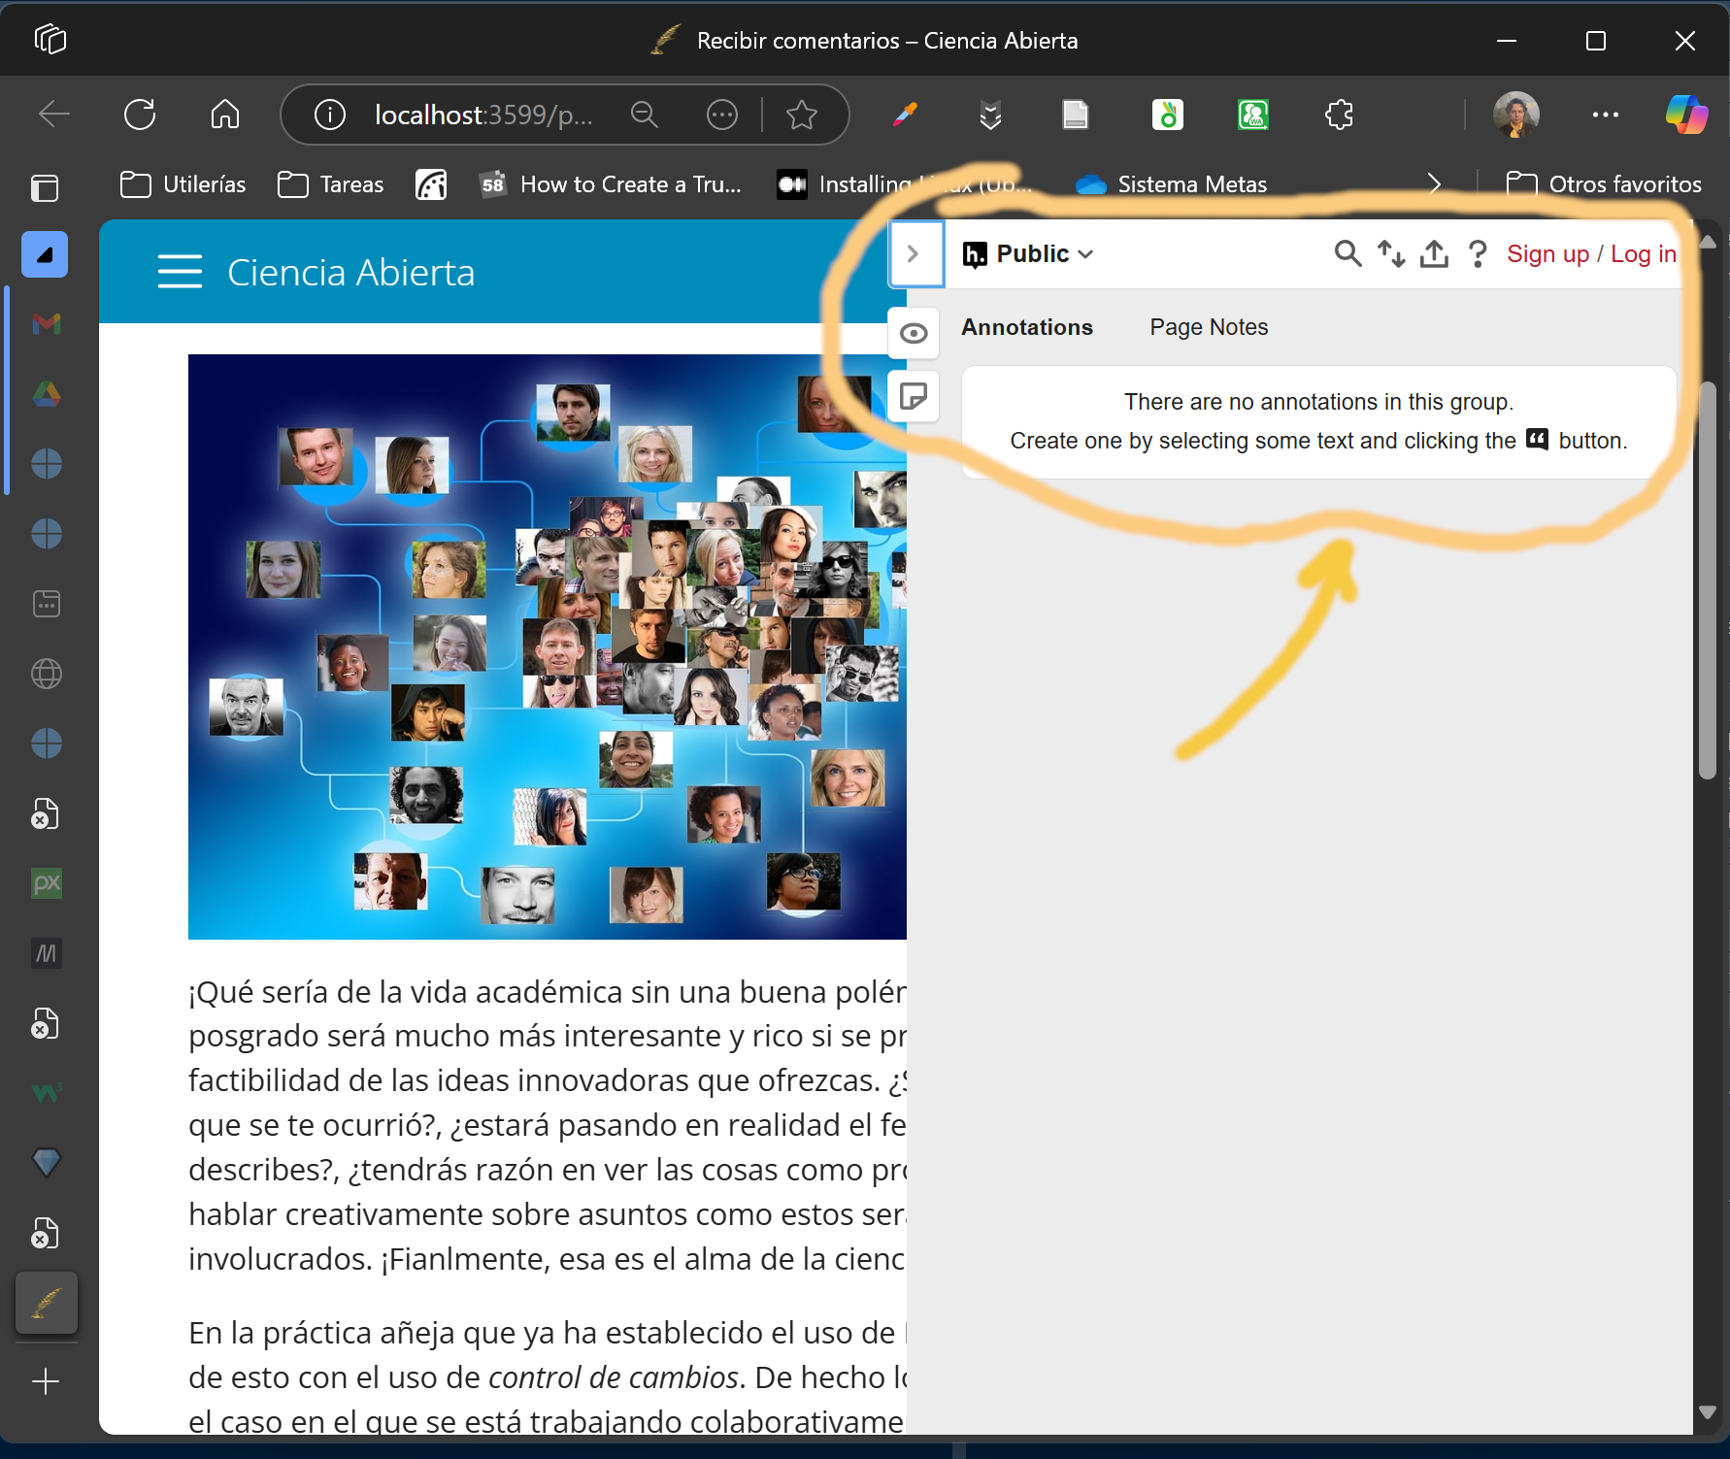Click the Sign up link
The height and width of the screenshot is (1459, 1730).
tap(1547, 254)
